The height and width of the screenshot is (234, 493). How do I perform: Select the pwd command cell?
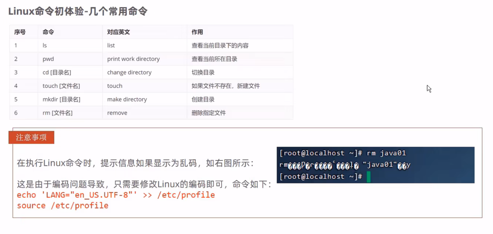[48, 59]
